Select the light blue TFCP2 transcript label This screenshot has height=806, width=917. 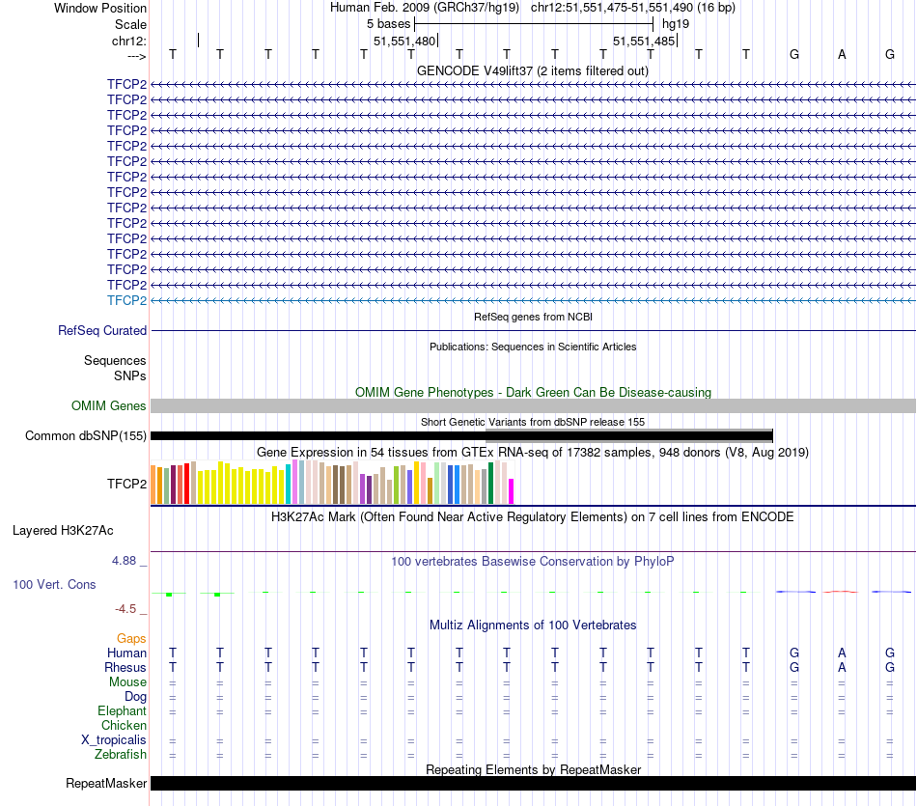[x=126, y=300]
